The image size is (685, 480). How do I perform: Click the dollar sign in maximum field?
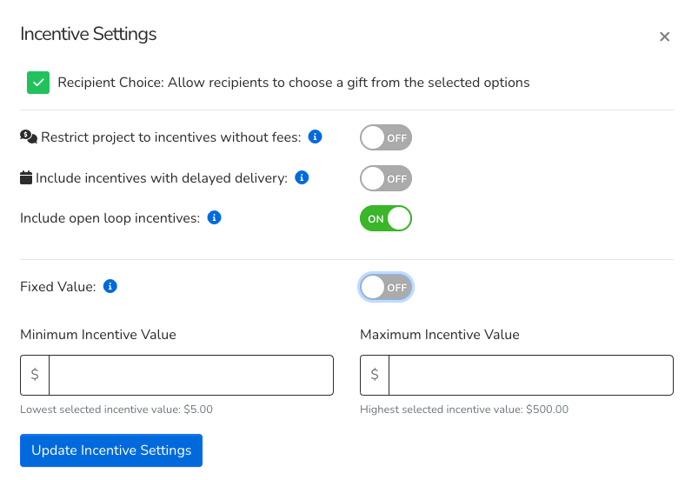(x=375, y=375)
